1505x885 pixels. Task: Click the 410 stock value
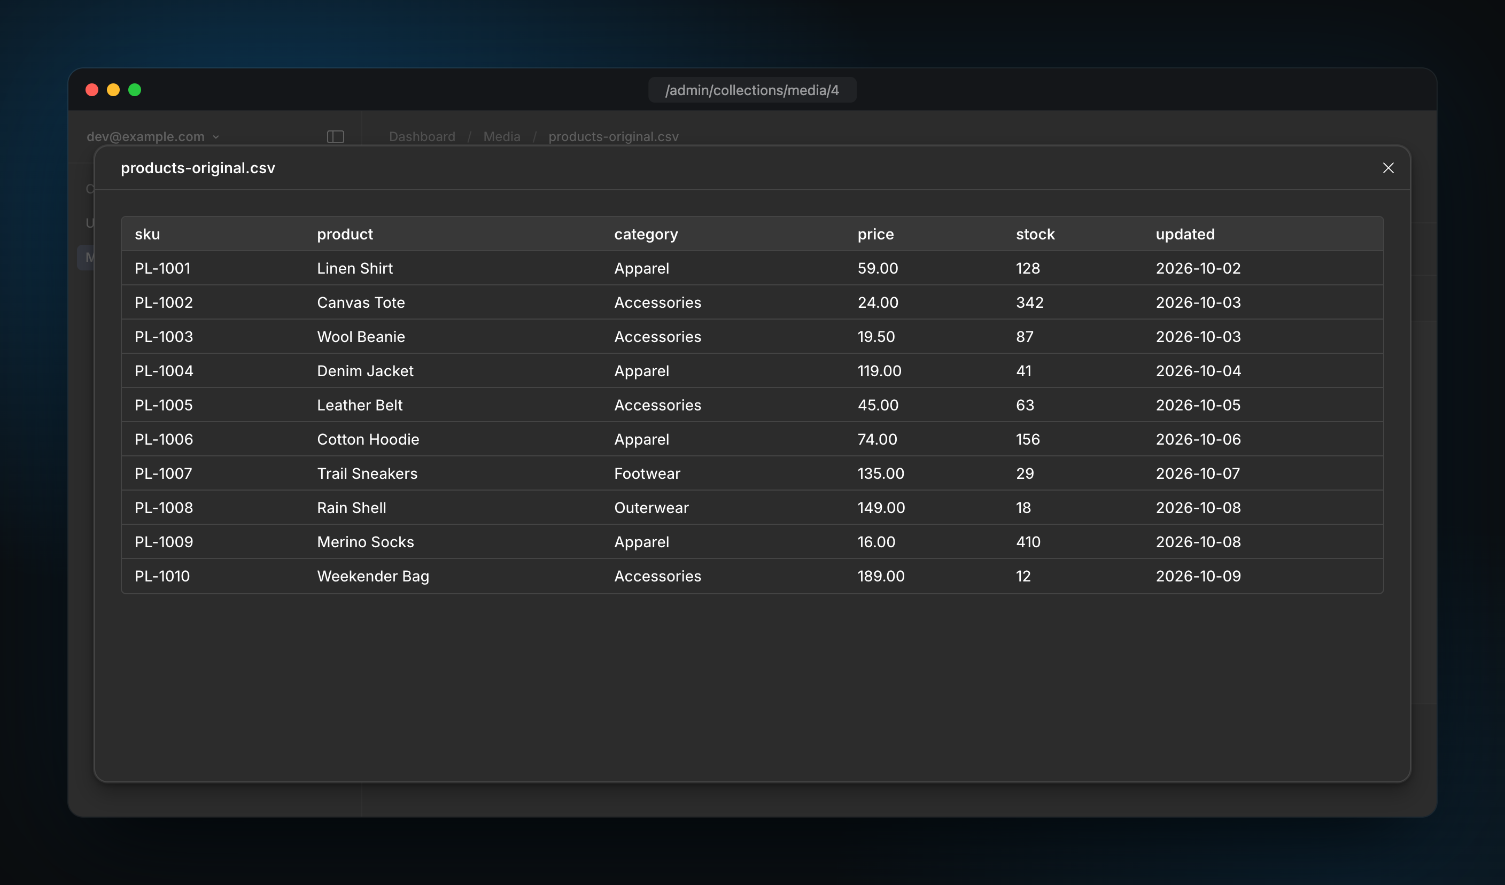click(1028, 541)
